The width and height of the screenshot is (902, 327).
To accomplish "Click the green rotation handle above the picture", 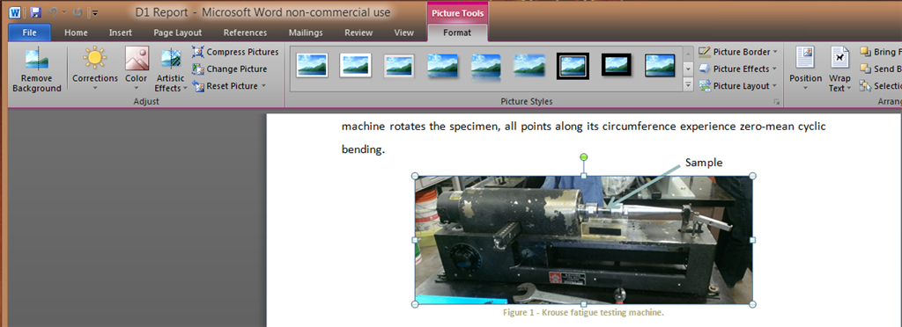I will pyautogui.click(x=584, y=156).
